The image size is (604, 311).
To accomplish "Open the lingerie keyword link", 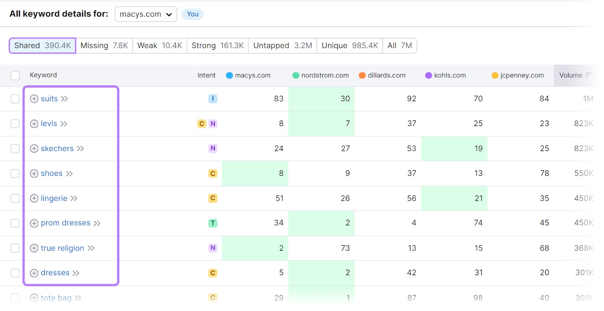I will [54, 199].
